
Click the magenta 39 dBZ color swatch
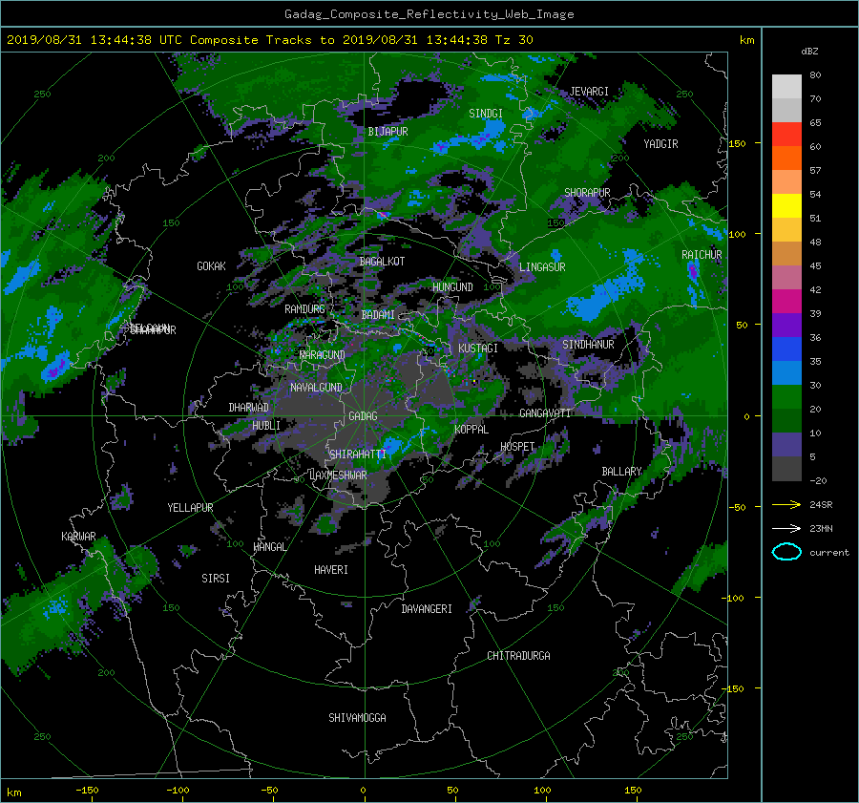click(x=786, y=302)
